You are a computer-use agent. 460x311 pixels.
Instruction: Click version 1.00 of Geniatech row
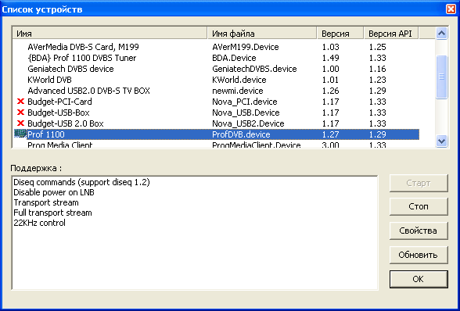pos(330,69)
